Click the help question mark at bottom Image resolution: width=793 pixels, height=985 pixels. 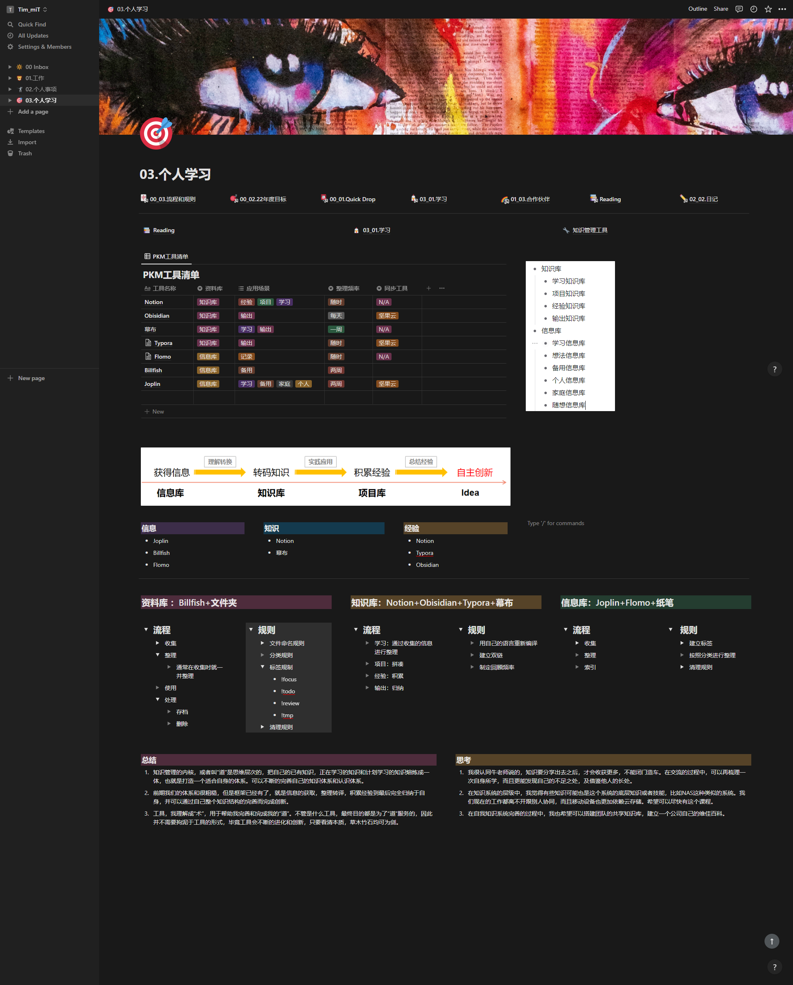774,967
